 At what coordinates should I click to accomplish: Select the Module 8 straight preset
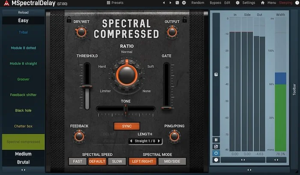(23, 63)
